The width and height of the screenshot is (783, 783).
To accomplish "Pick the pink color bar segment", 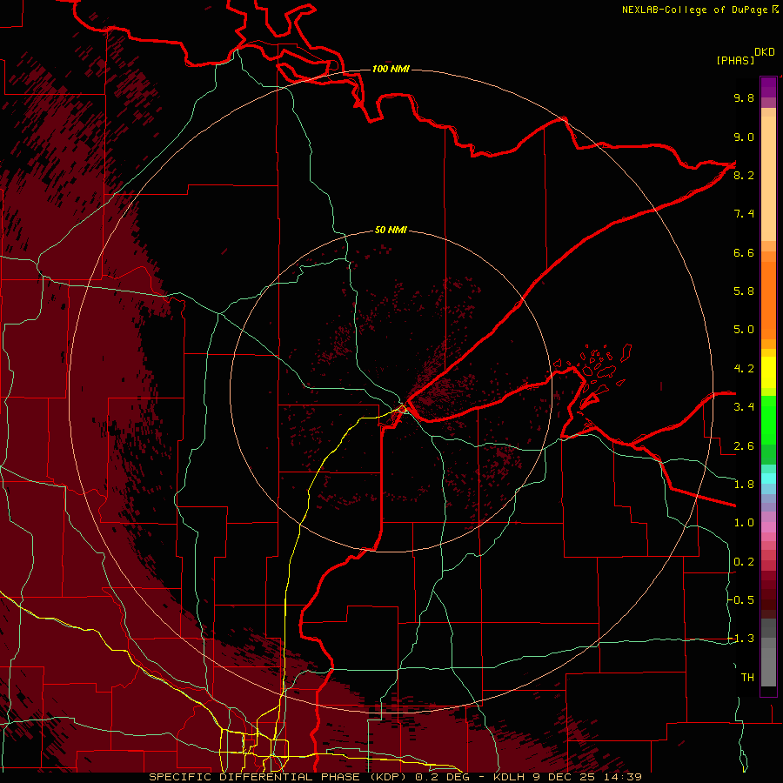I will click(x=768, y=527).
